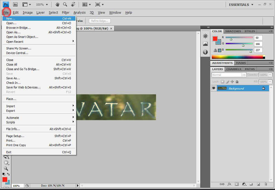Open the Color panel options menu
Screen dimensions: 275x190
(271, 31)
